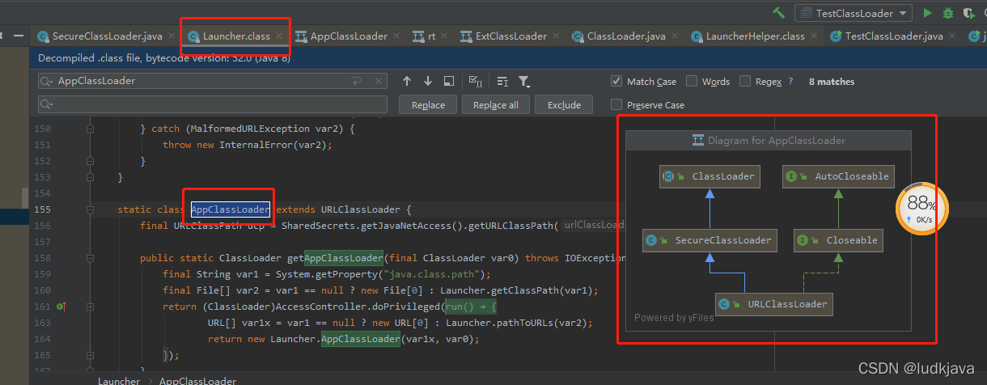
Task: Click the 88% network speed floating widget
Action: [921, 209]
